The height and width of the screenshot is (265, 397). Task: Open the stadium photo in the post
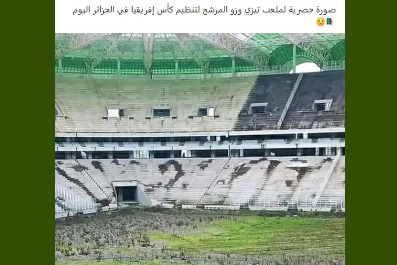pyautogui.click(x=200, y=149)
